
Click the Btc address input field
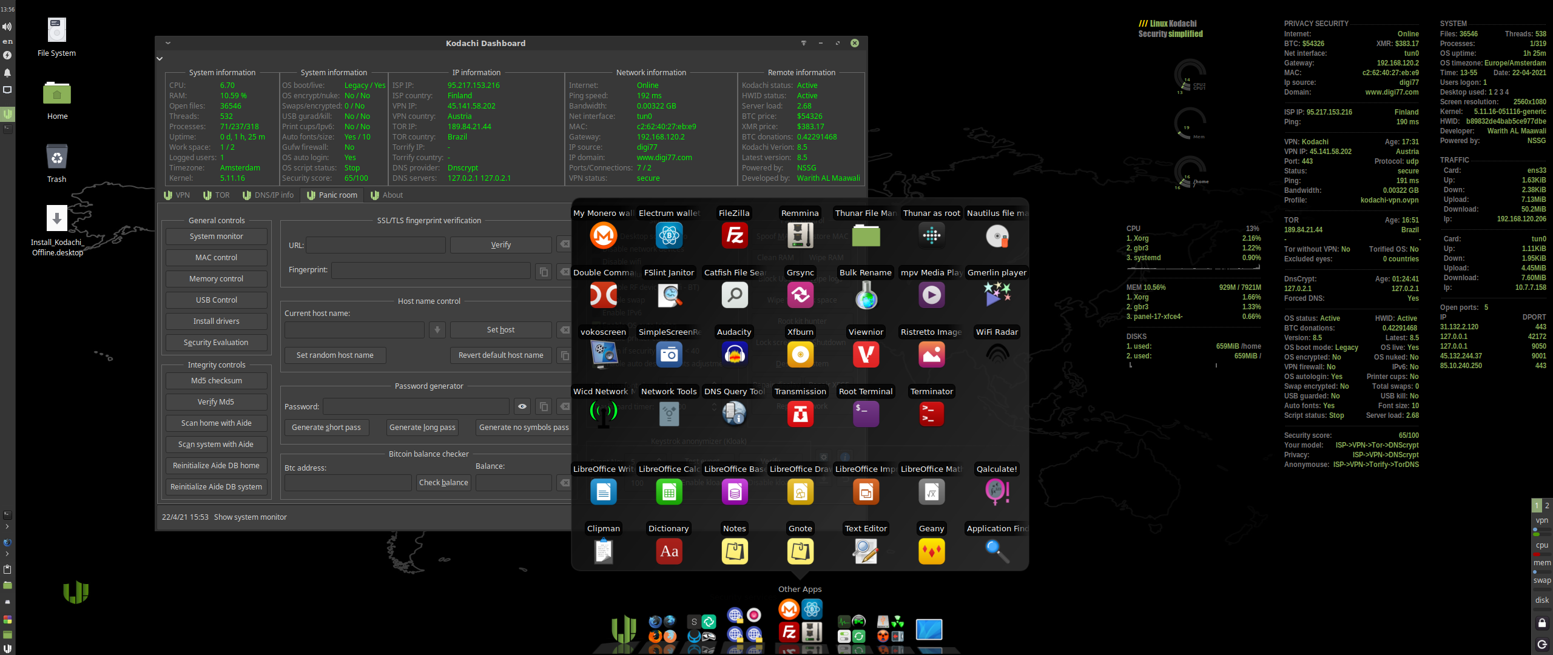click(x=348, y=483)
